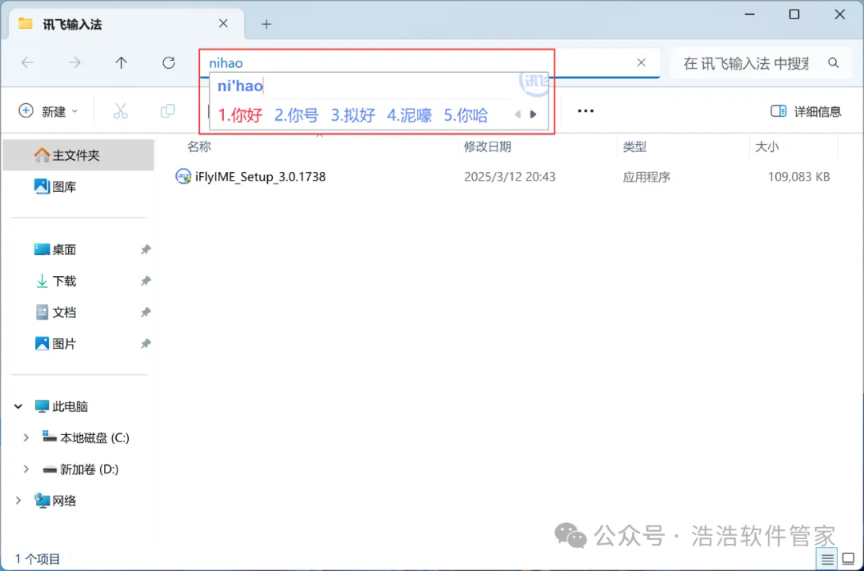Toggle the 详细信息 details pane
This screenshot has height=571, width=864.
coord(806,112)
